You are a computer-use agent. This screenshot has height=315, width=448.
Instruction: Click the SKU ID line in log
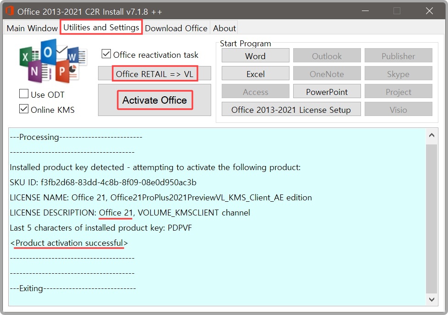coord(103,182)
